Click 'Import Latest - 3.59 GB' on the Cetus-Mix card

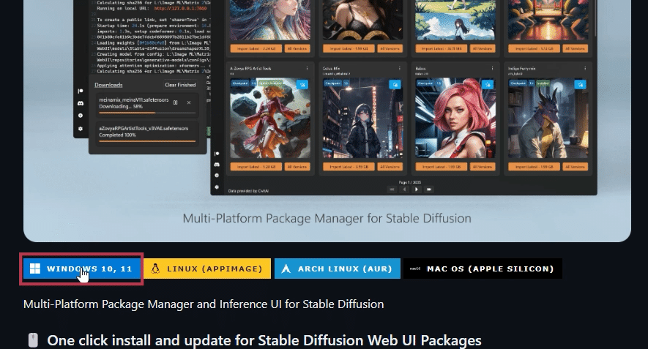349,167
